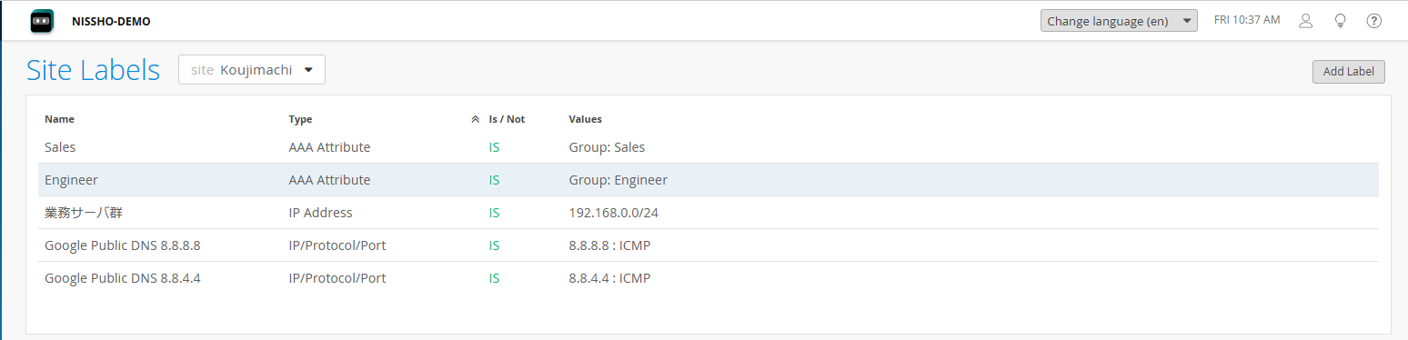Click the NISSHO-DEMO organization name
1408x340 pixels.
click(111, 21)
